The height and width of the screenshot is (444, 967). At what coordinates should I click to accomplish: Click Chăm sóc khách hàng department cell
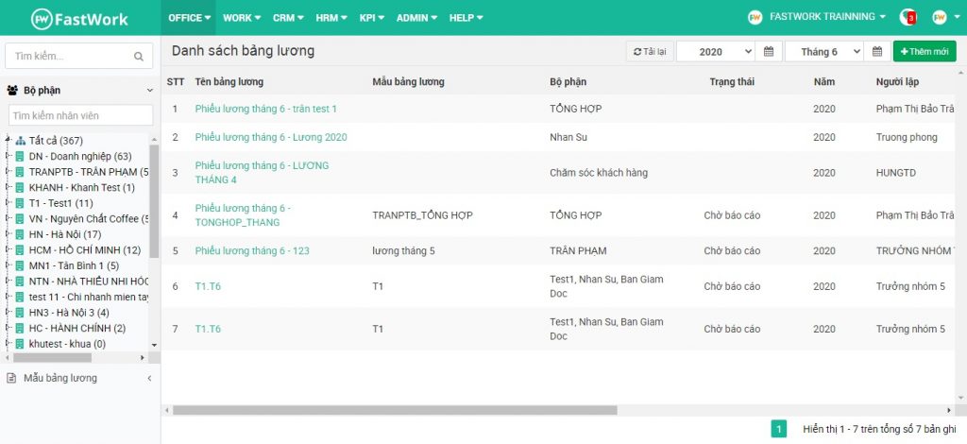(x=598, y=173)
